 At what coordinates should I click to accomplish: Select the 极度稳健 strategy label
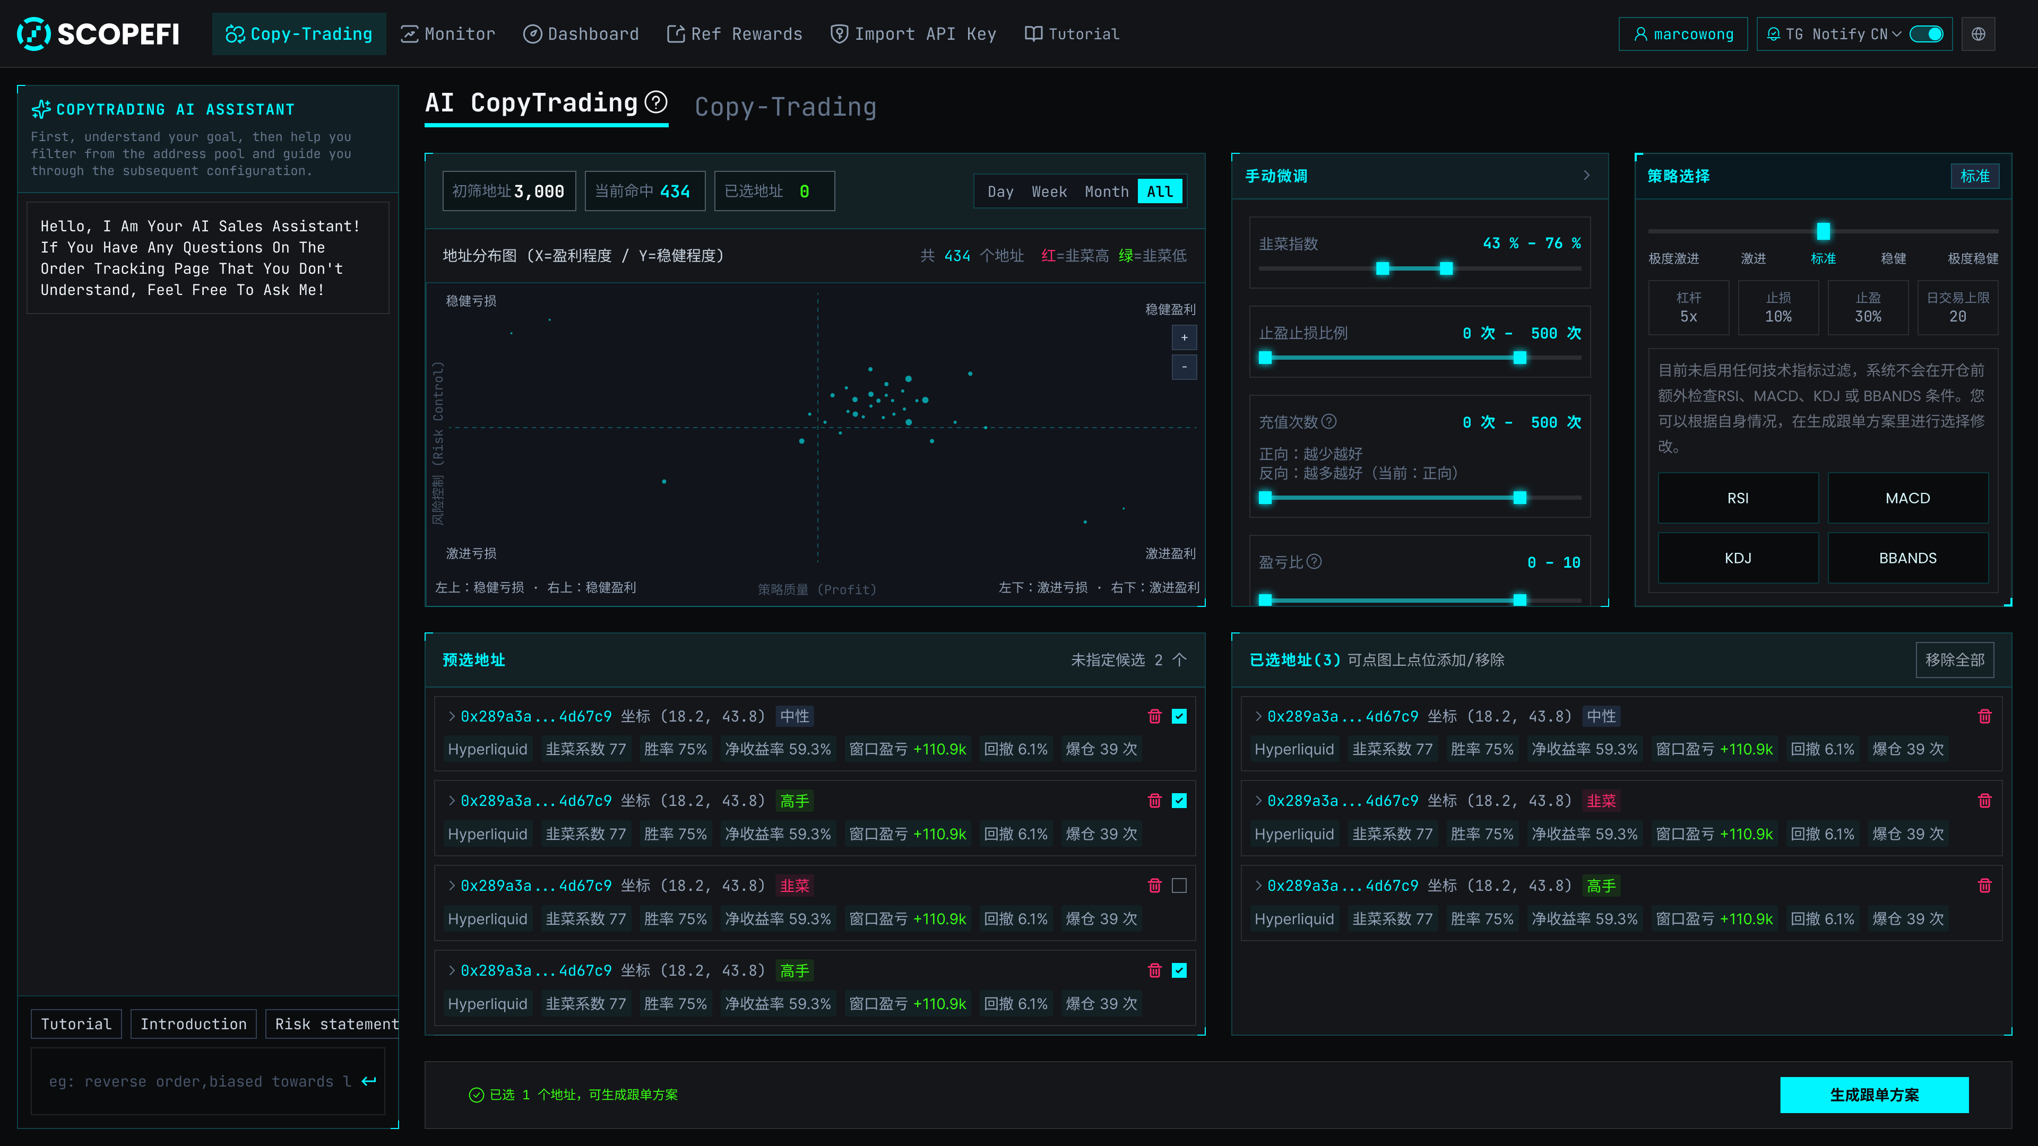tap(1972, 258)
